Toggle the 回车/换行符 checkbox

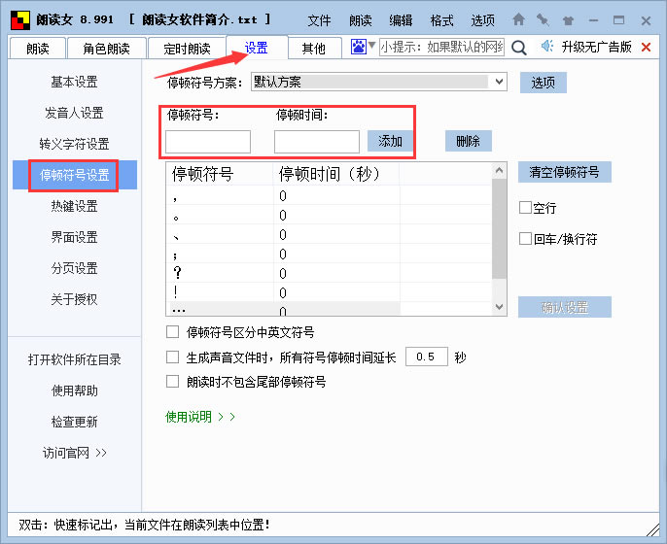(525, 238)
